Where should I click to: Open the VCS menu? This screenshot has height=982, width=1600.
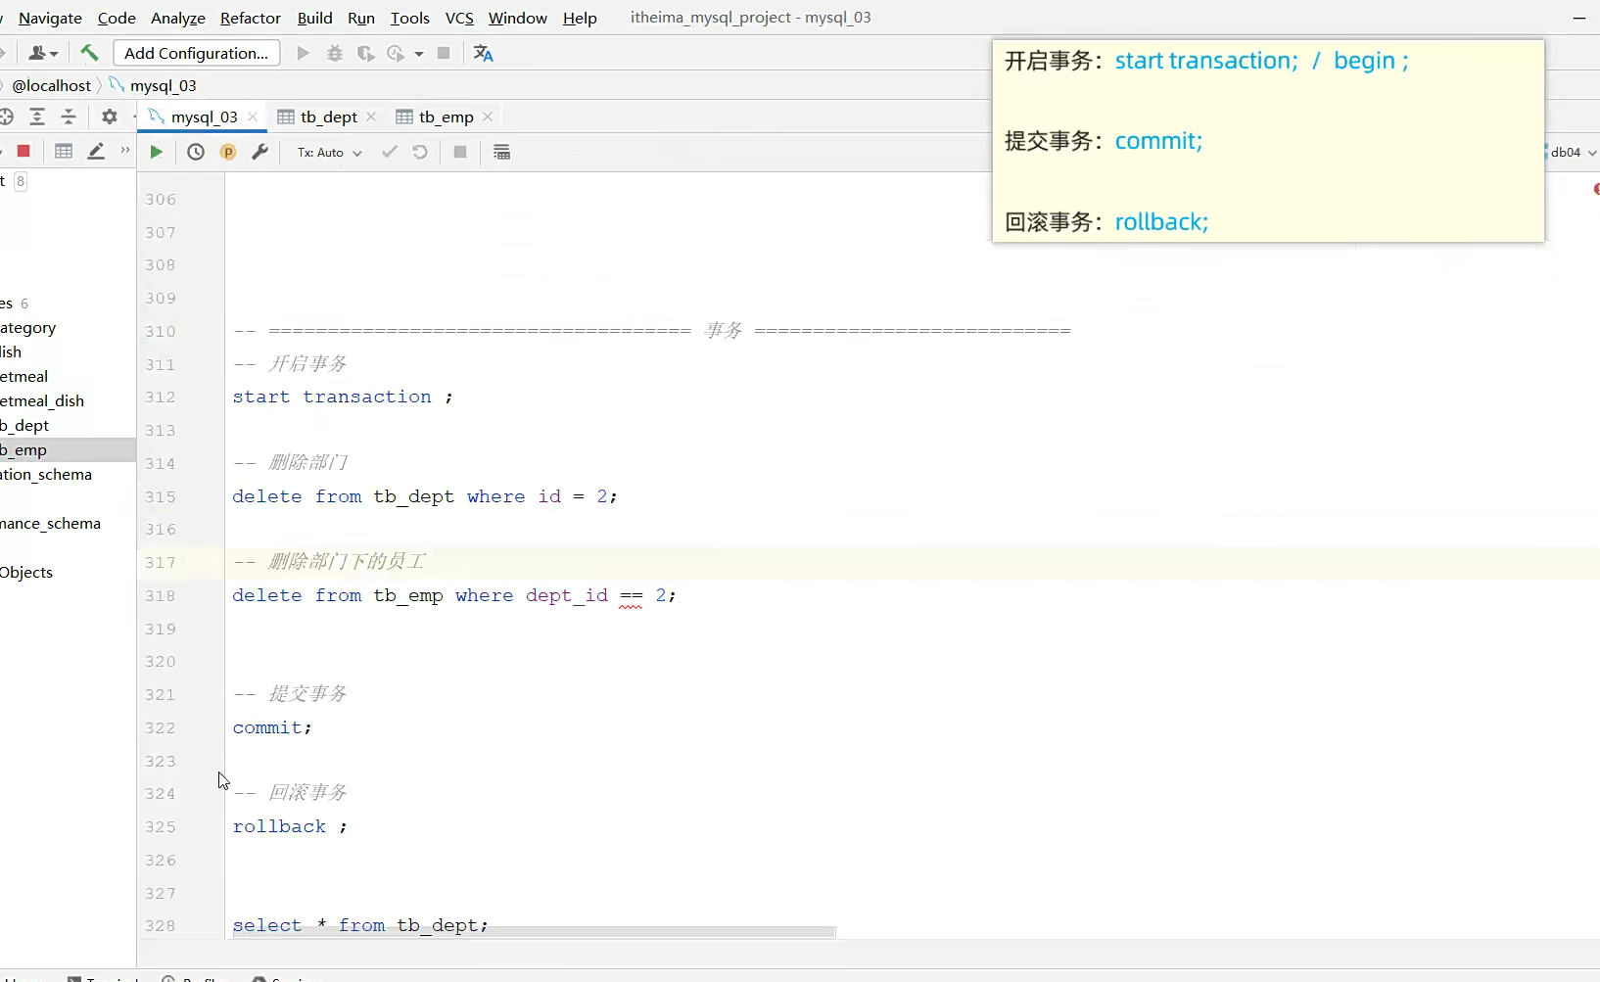[459, 18]
